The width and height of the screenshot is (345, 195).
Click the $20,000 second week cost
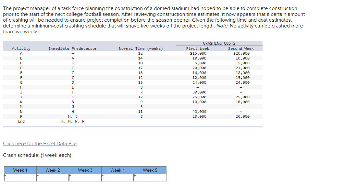(x=241, y=53)
